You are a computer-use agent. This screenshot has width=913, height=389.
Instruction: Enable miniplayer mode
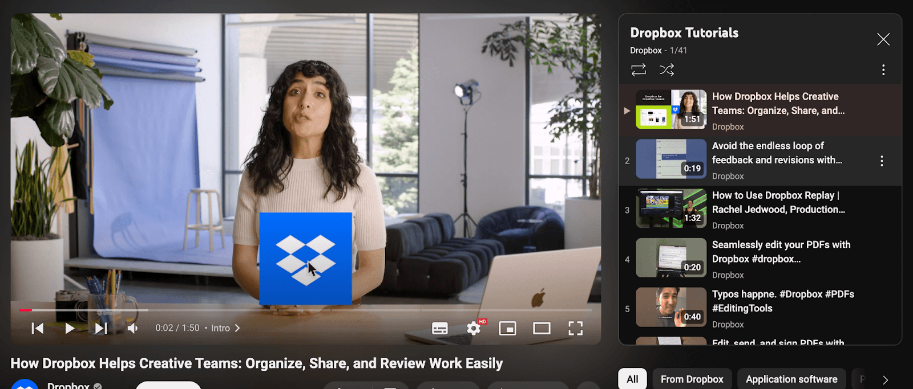(507, 328)
